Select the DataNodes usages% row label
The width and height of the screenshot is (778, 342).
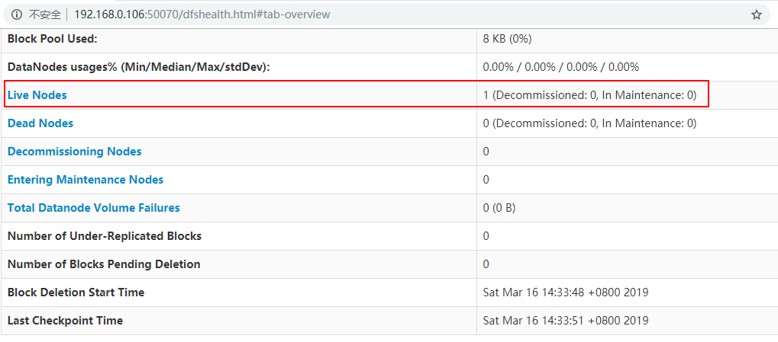coord(139,67)
